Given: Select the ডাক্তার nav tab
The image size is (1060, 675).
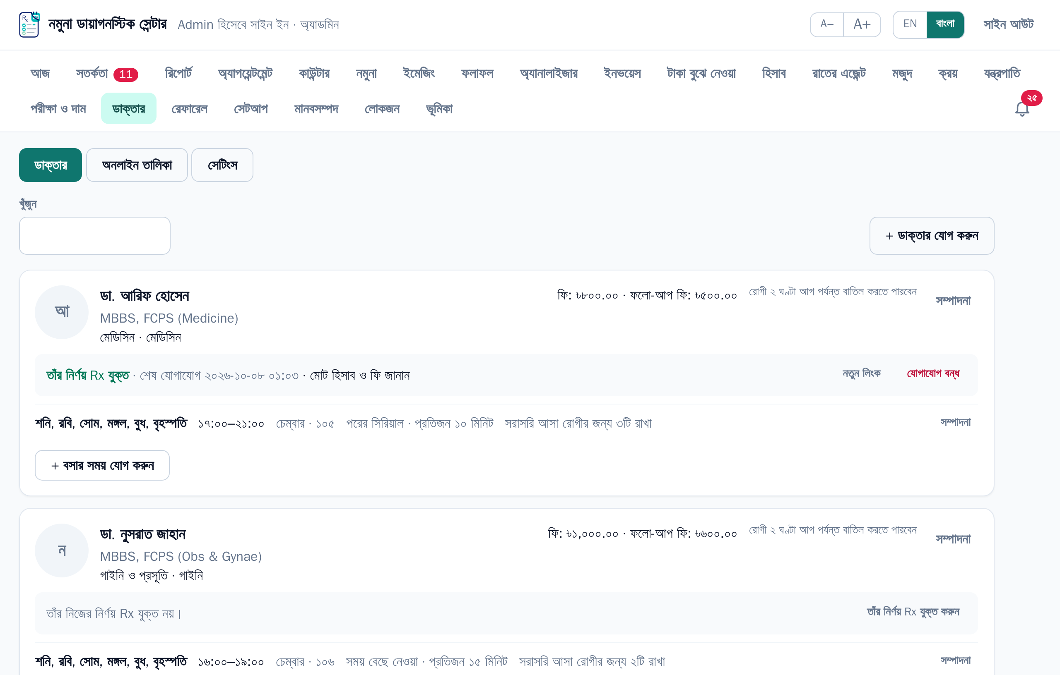Looking at the screenshot, I should 128,109.
